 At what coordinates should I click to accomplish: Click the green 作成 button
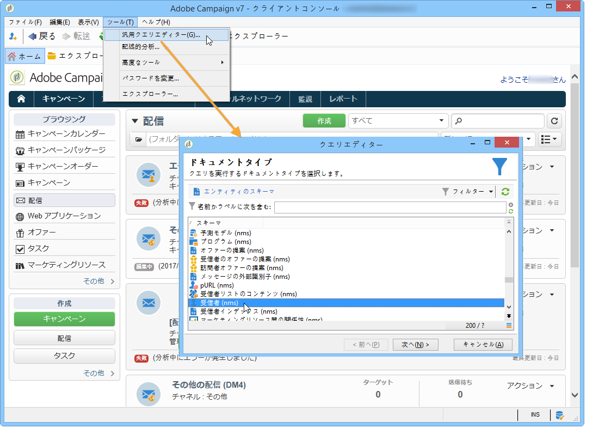pyautogui.click(x=324, y=121)
